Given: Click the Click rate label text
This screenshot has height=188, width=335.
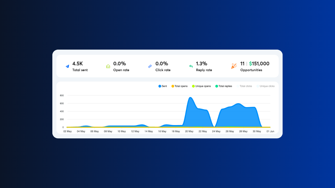Looking at the screenshot, I should pos(163,70).
